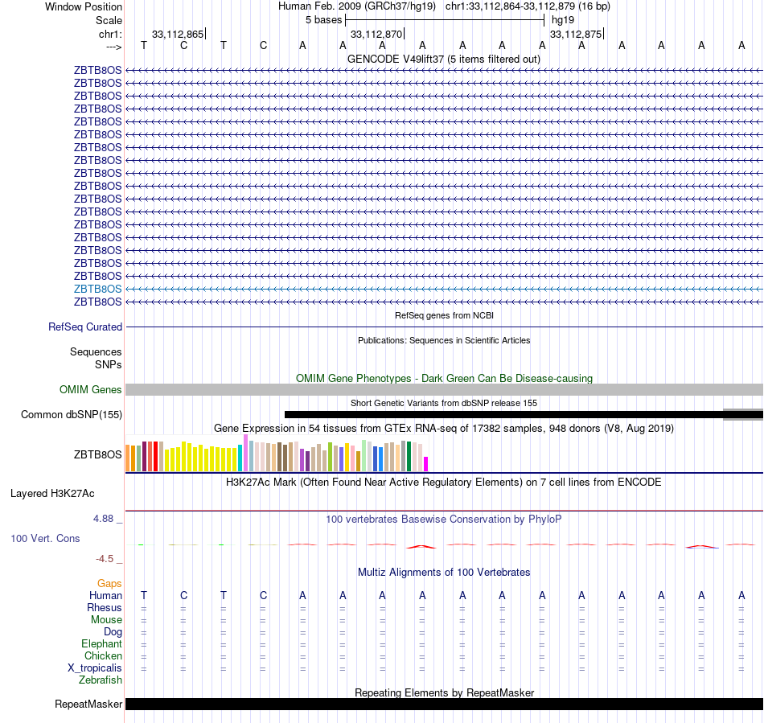This screenshot has width=764, height=723.
Task: Open Short Genetic Variants from dbSNP release 155 title
Action: [x=444, y=403]
